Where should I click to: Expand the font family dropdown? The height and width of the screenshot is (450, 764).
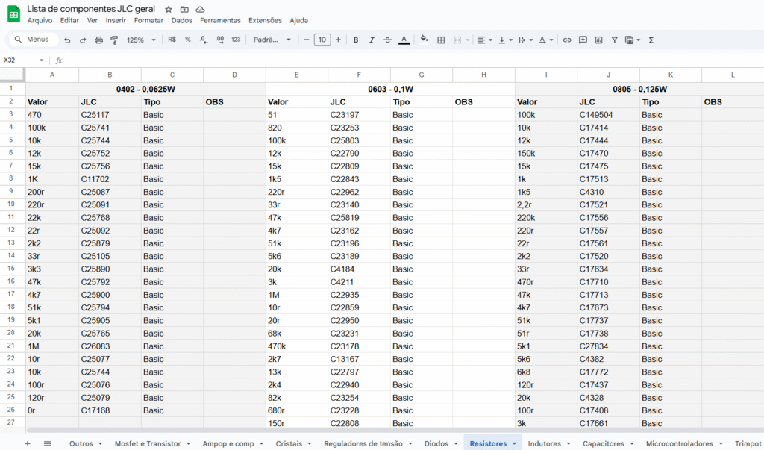coord(272,40)
